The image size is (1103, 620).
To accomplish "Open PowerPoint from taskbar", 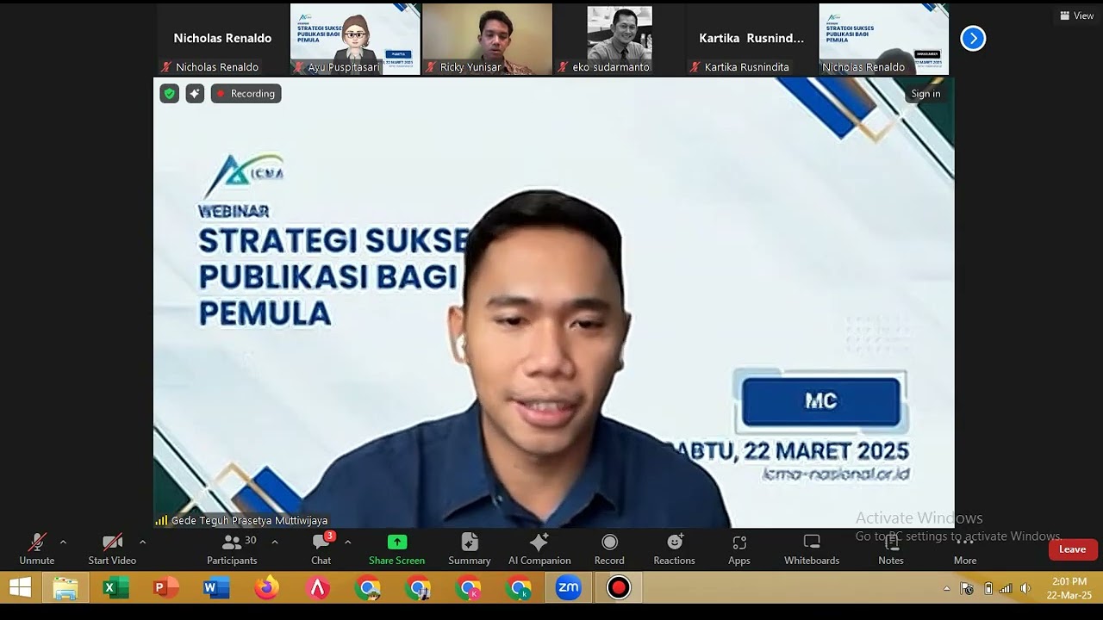I will (x=165, y=588).
